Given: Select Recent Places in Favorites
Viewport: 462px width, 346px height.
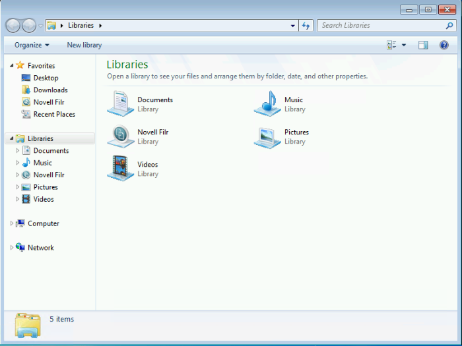Looking at the screenshot, I should [54, 115].
